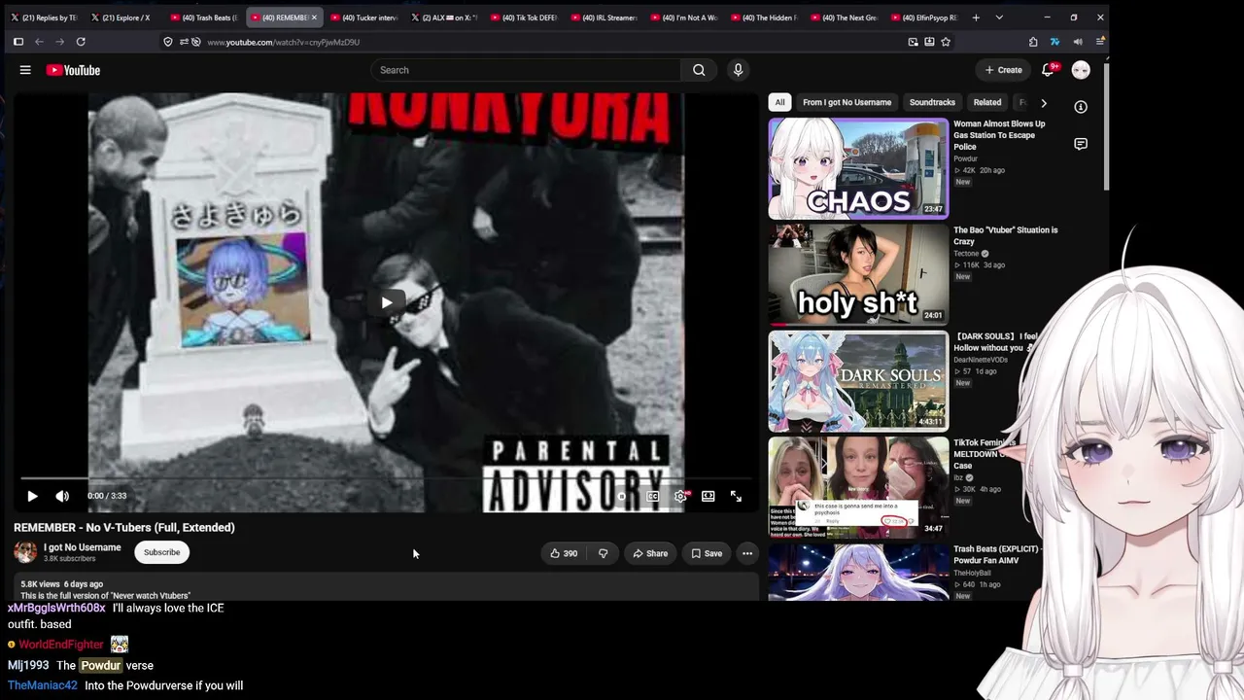The image size is (1244, 700).
Task: Click the page scrollbar
Action: pos(1106,126)
